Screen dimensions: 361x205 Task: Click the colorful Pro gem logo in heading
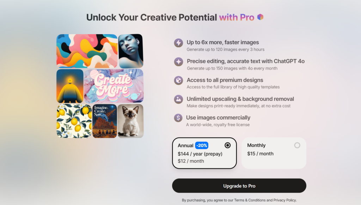pos(260,17)
